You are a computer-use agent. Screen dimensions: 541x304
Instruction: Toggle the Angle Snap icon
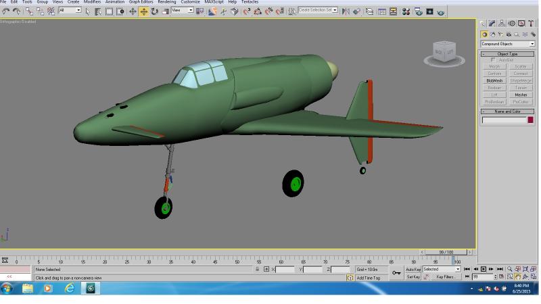[258, 11]
